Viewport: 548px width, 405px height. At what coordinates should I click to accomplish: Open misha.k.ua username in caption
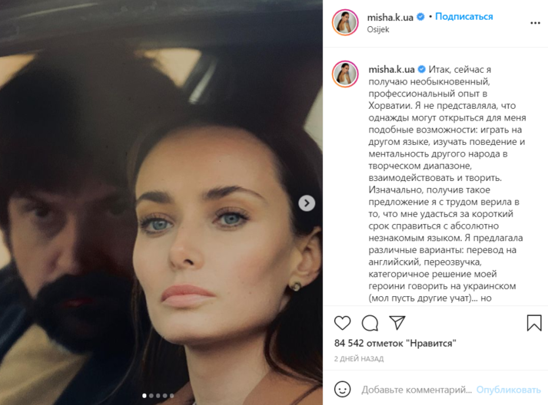391,70
